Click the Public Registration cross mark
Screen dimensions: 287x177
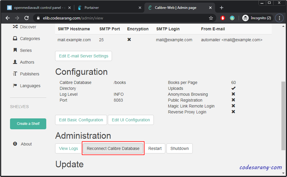(233, 100)
